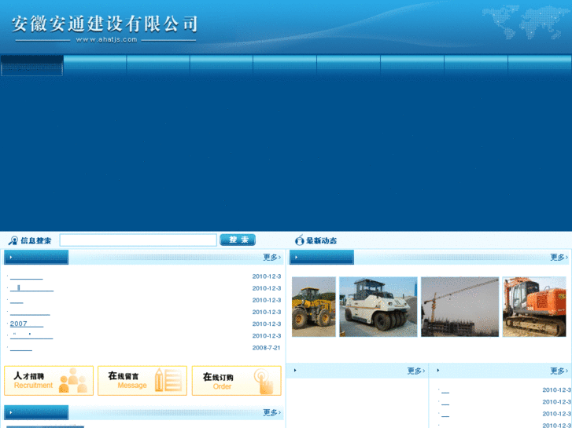Focus the 信息搜索 text field
Image resolution: width=572 pixels, height=428 pixels.
tap(138, 240)
